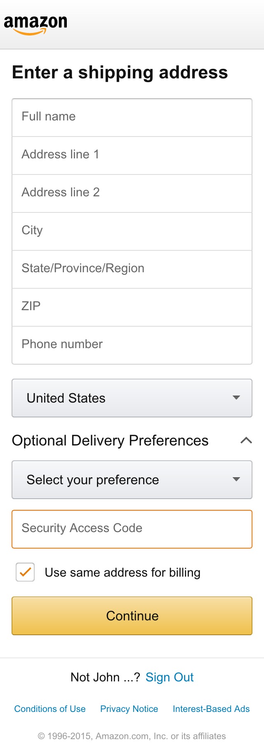Viewport: 264px width, 754px height.
Task: Click the City input field
Action: [132, 231]
